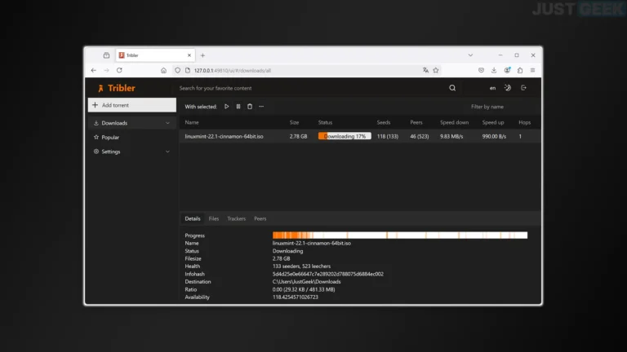Switch to the Files tab

click(214, 218)
